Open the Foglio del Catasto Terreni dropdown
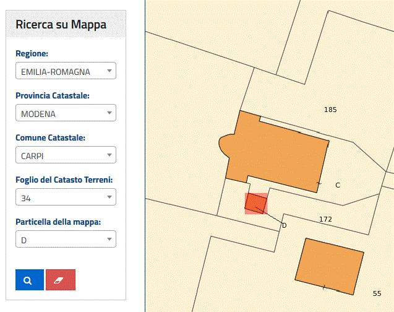Screen dimensions: 394x312 [66, 197]
